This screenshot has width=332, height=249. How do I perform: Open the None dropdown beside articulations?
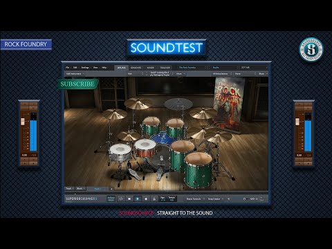246,74
